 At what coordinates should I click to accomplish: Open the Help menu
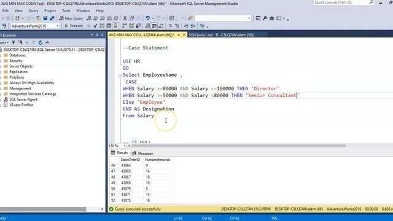[x=99, y=11]
